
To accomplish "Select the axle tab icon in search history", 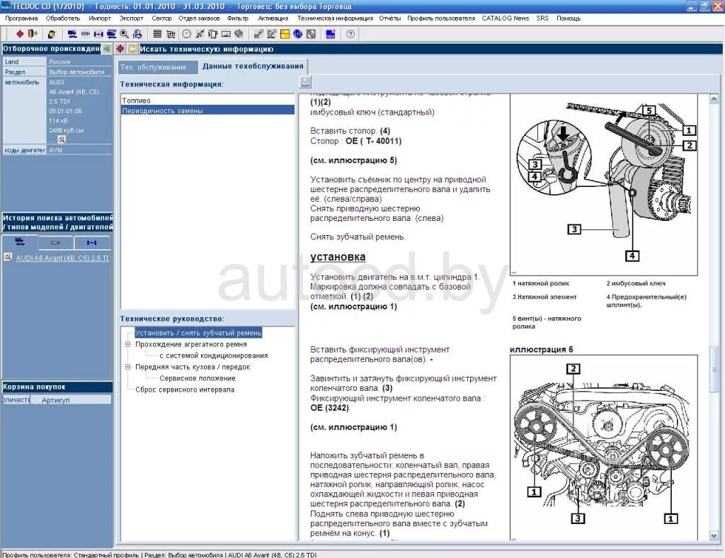I will pyautogui.click(x=91, y=242).
